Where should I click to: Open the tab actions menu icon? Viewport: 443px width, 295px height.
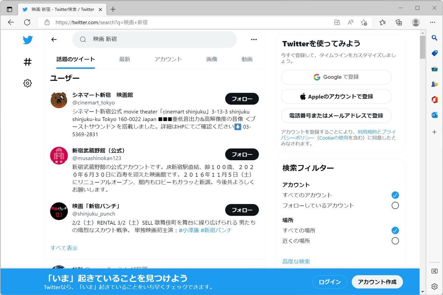point(10,9)
